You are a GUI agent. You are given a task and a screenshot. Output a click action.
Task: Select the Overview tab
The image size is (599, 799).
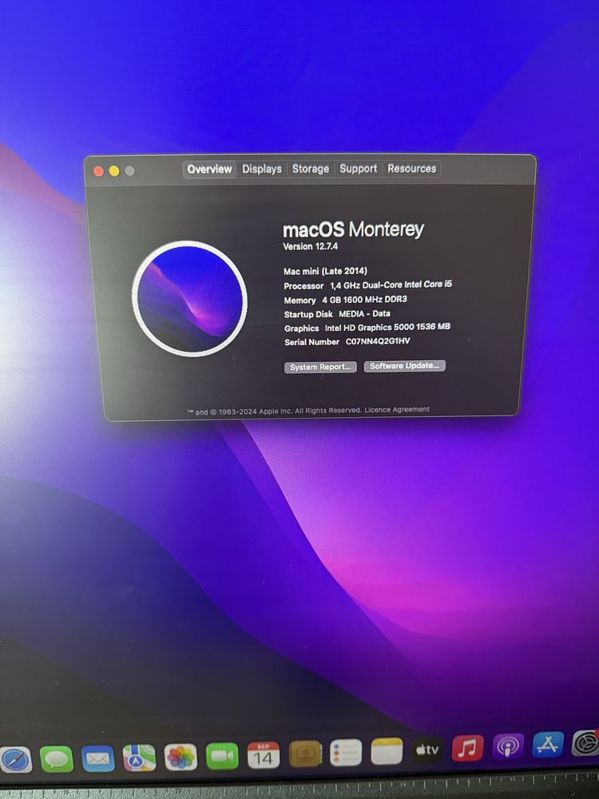(x=209, y=169)
